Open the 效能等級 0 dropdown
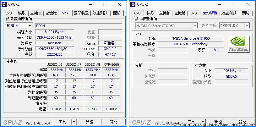256x127 pixels. 247,26
